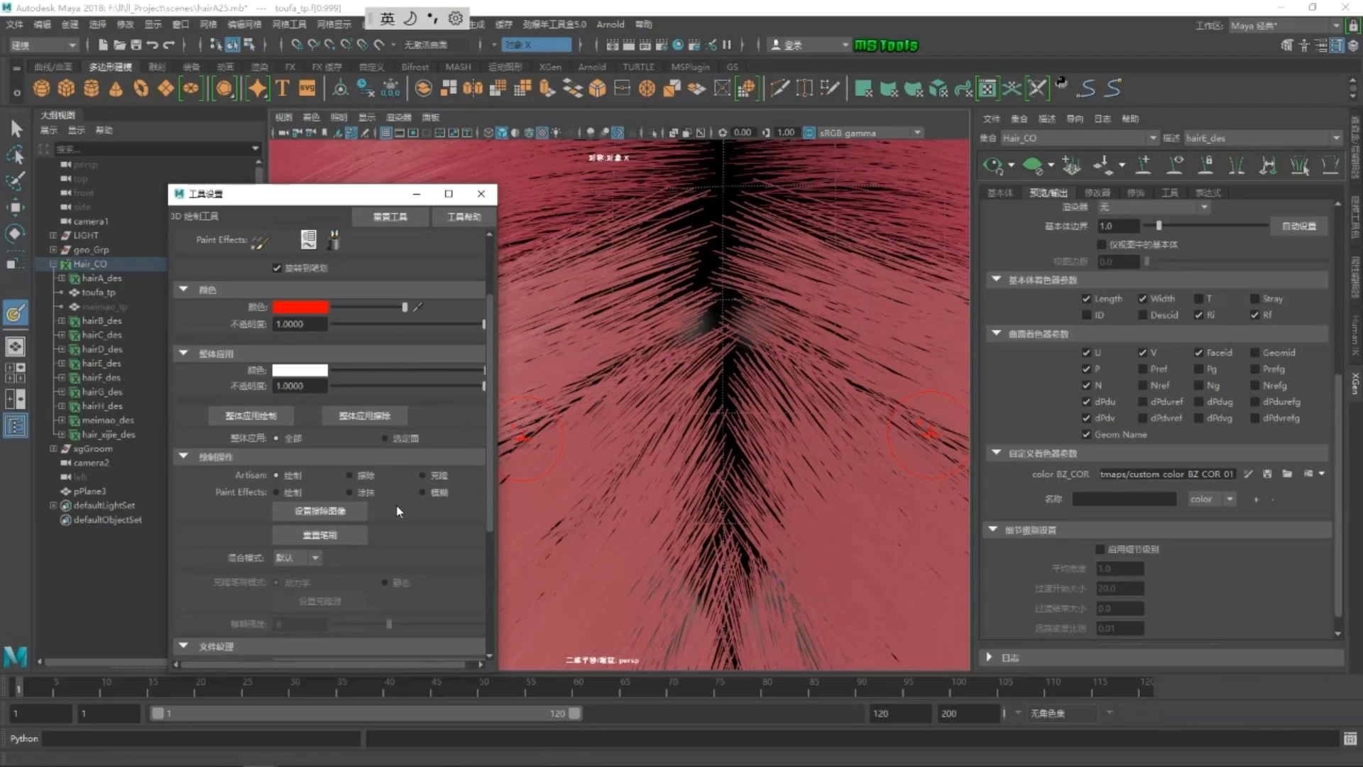Image resolution: width=1363 pixels, height=767 pixels.
Task: Open the XGen shelf tab
Action: tap(549, 67)
